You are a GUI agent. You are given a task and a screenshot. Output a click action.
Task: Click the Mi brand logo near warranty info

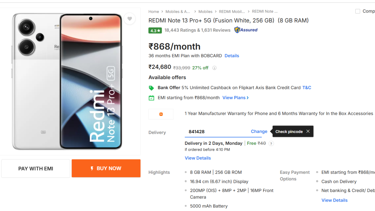[161, 114]
